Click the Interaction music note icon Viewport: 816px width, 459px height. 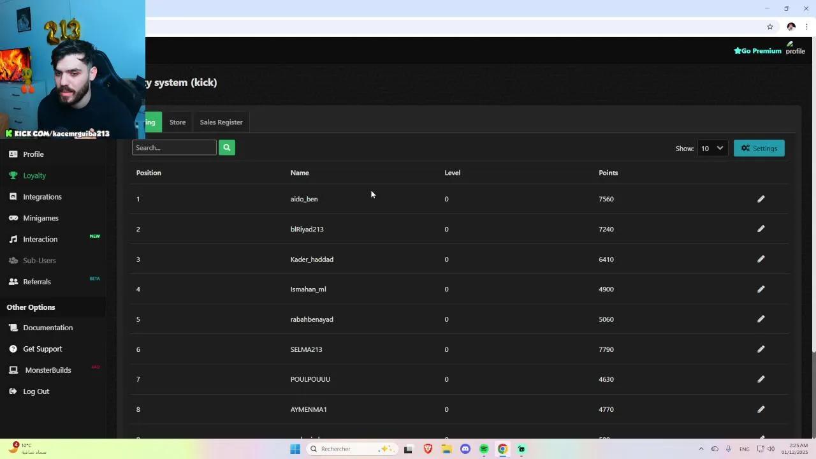point(13,239)
